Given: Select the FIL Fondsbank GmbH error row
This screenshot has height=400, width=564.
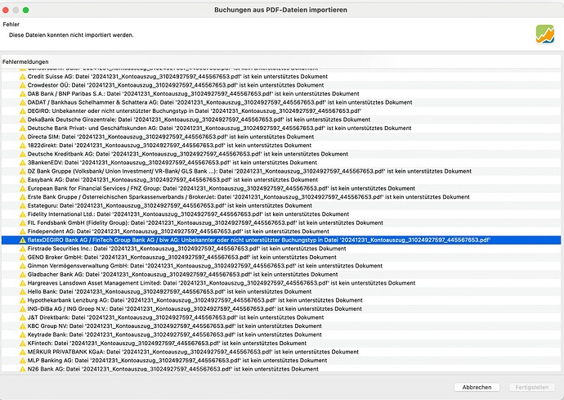Looking at the screenshot, I should pyautogui.click(x=281, y=222).
